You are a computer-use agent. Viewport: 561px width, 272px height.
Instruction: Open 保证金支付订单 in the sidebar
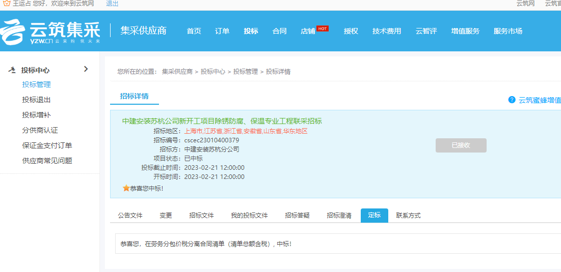tap(47, 145)
